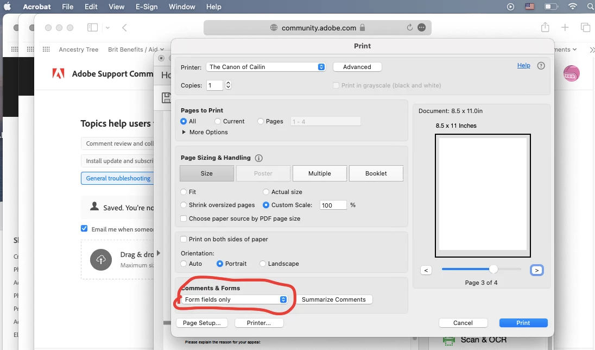Open a new Safari tab with plus icon
The image size is (595, 350).
coord(565,27)
